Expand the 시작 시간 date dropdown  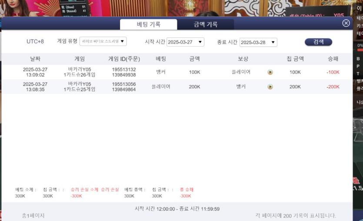185,42
